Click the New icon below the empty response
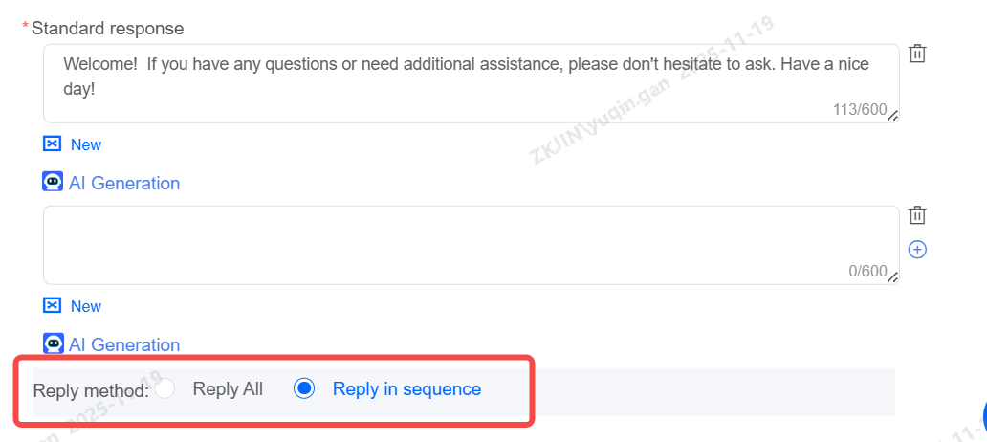 pos(53,306)
